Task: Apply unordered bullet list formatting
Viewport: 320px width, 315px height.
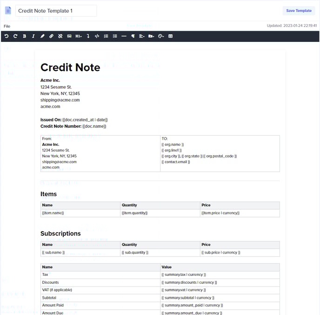Action: pos(115,36)
